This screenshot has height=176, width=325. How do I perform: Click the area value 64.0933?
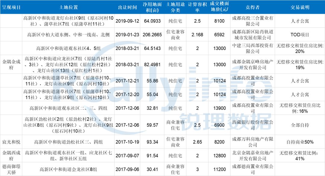(152, 21)
